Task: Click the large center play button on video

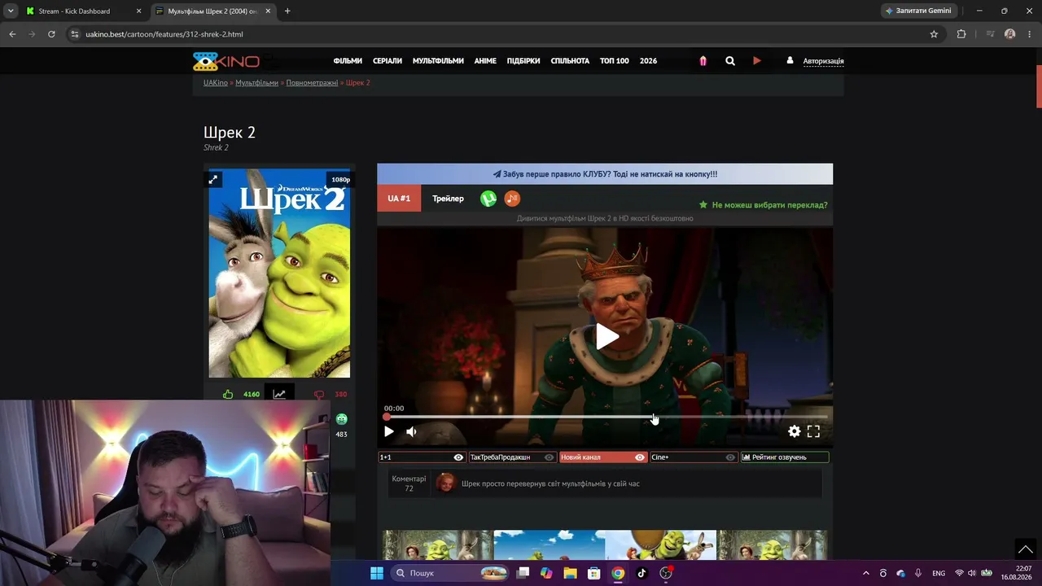Action: click(x=606, y=336)
